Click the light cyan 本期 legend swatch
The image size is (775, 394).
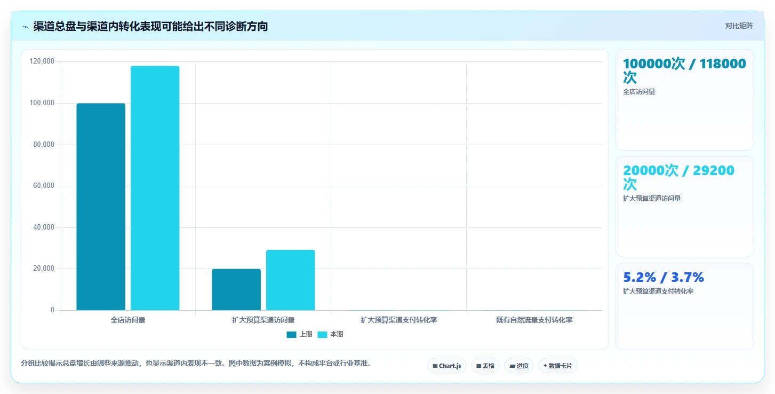point(322,335)
